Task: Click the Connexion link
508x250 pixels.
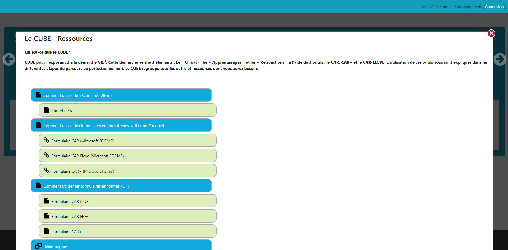Action: (494, 7)
